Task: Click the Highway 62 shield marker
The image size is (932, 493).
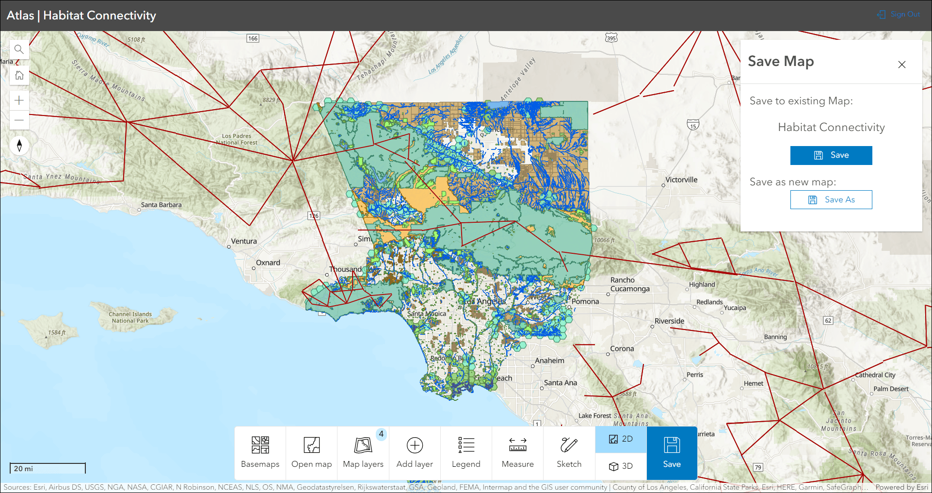Action: [x=828, y=320]
